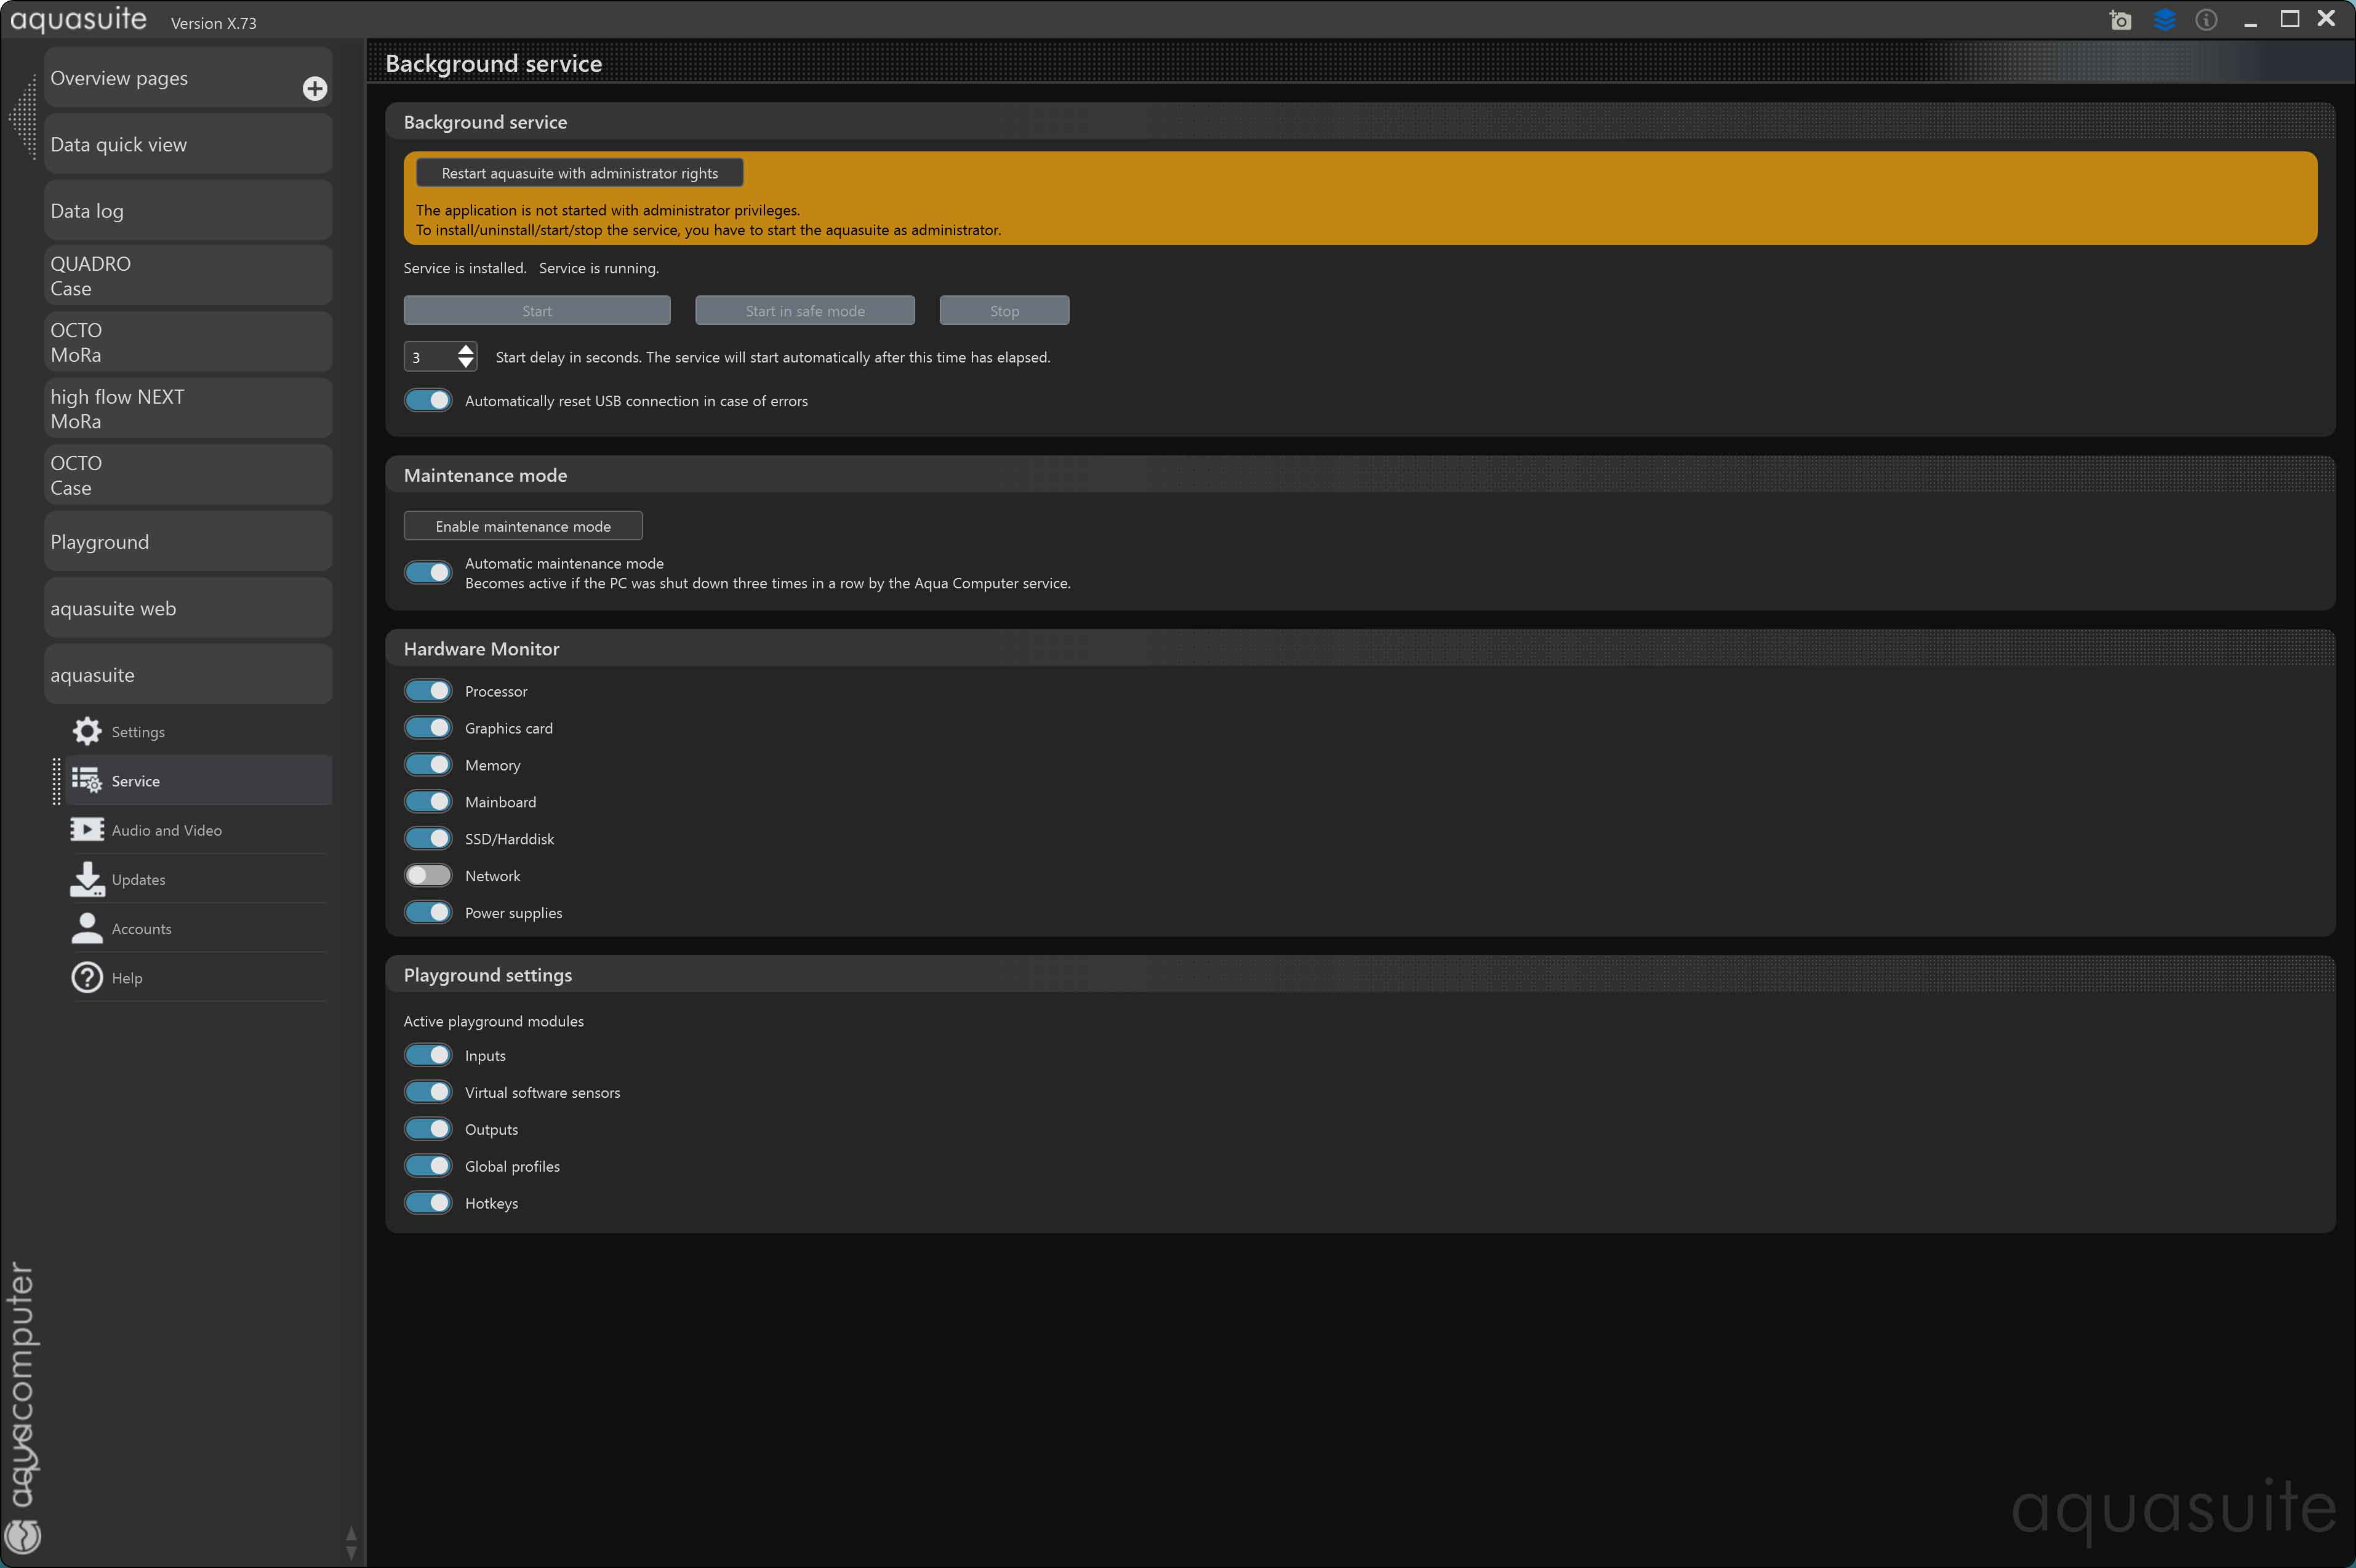Viewport: 2356px width, 1568px height.
Task: Select the Playground sidebar item
Action: 188,542
